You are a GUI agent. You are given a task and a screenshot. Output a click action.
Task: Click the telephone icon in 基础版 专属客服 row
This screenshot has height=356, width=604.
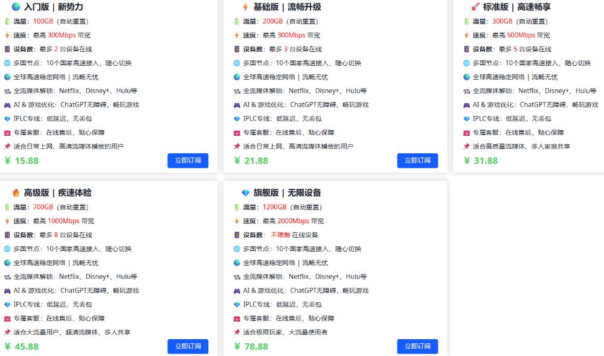pyautogui.click(x=237, y=133)
